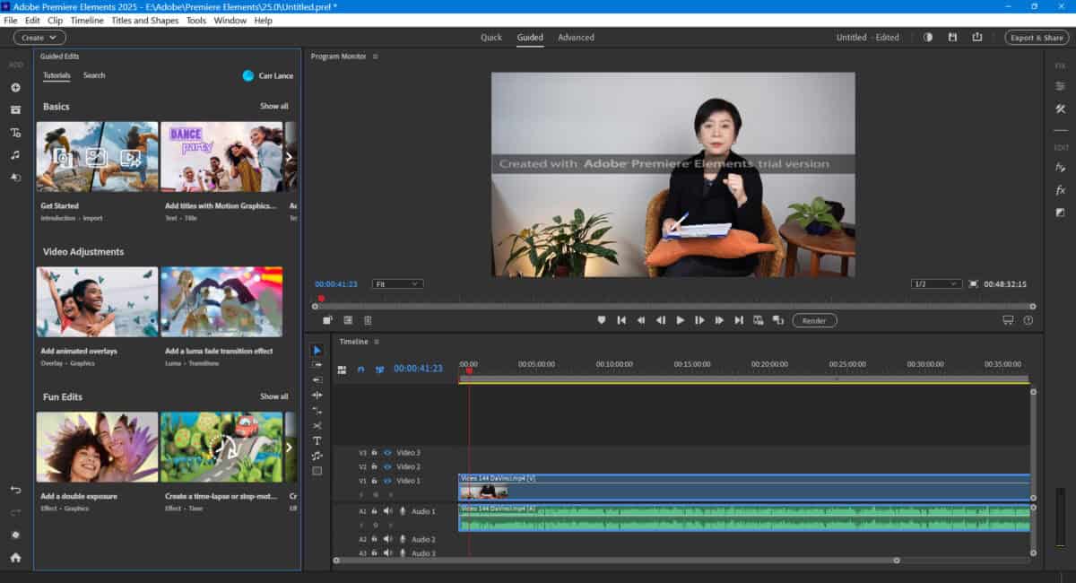
Task: Open Program Monitor panel menu
Action: [x=376, y=57]
